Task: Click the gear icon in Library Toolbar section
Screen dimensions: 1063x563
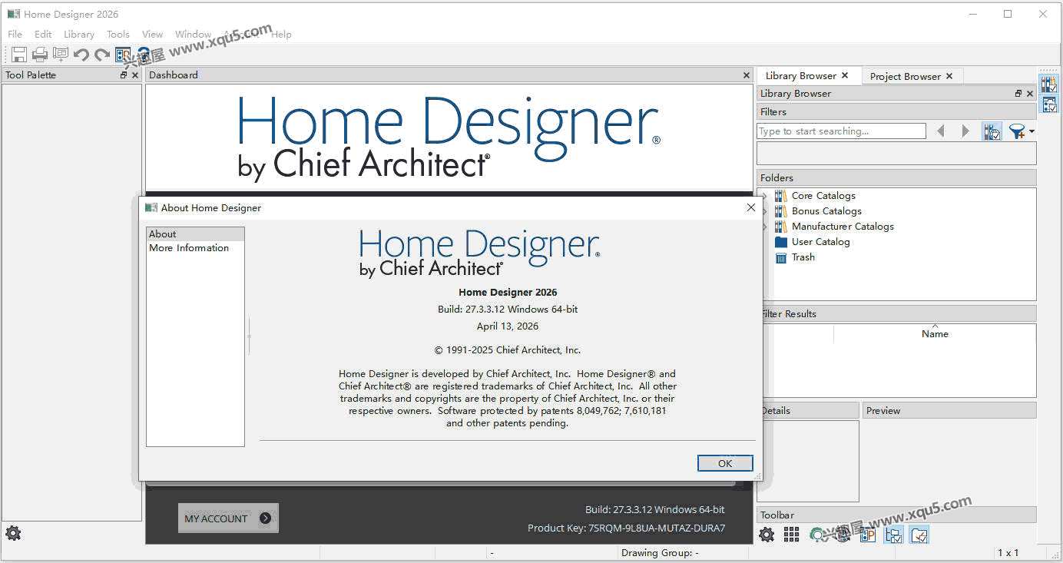Action: [767, 535]
